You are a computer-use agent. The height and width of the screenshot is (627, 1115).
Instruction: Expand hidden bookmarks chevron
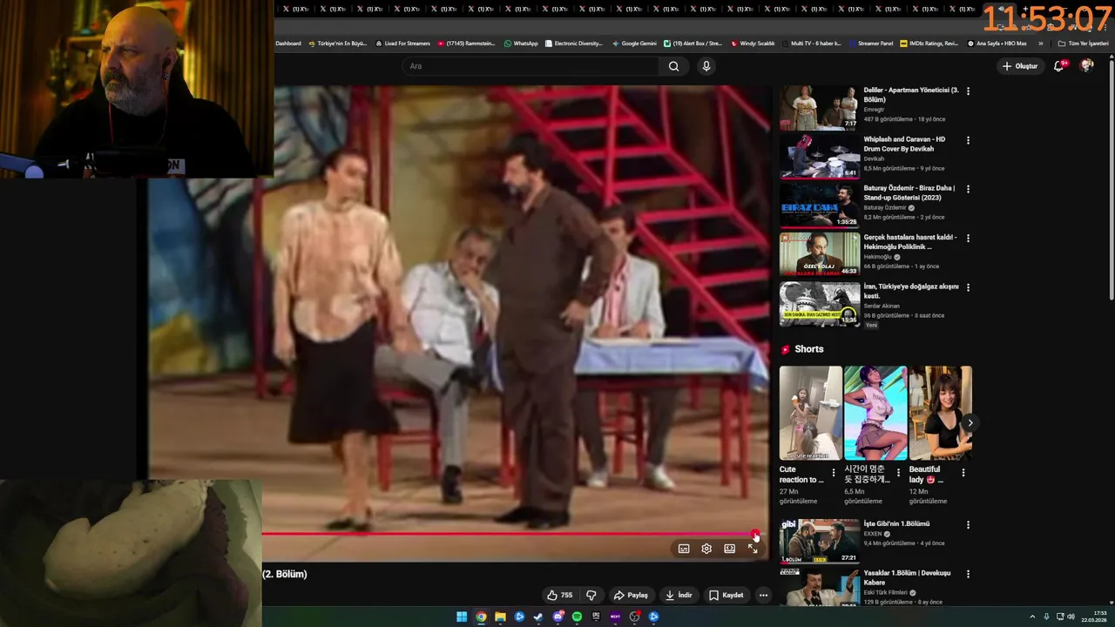(x=1040, y=43)
